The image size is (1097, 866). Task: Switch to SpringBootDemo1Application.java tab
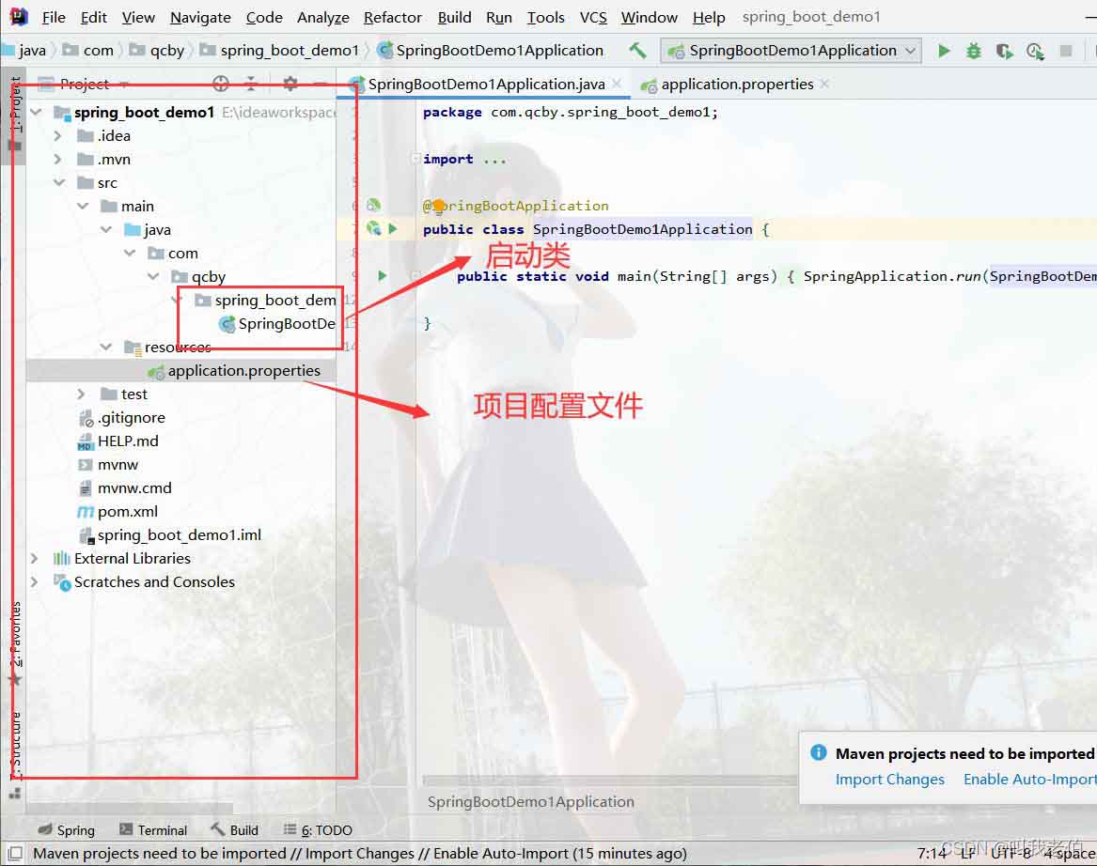tap(486, 85)
